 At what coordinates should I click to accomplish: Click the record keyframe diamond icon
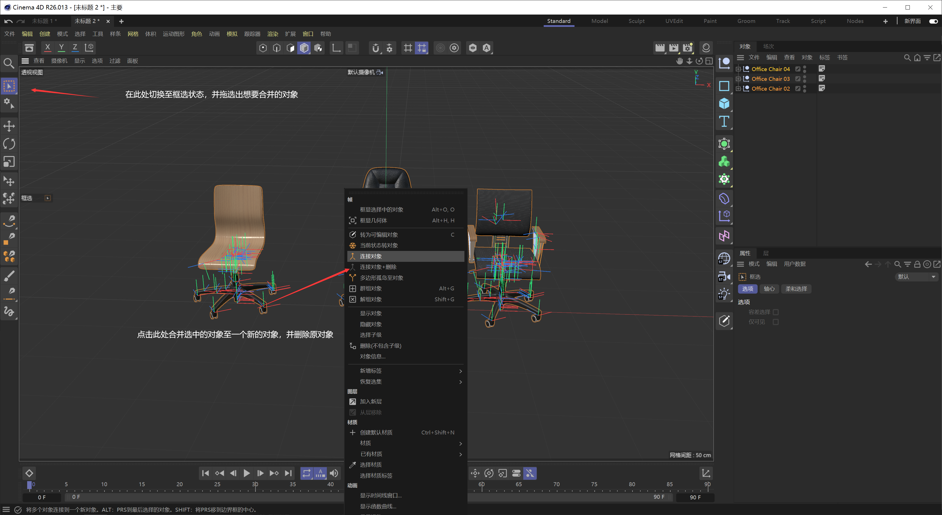pos(29,473)
